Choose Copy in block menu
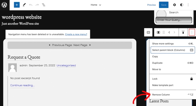 pyautogui.click(x=173, y=56)
